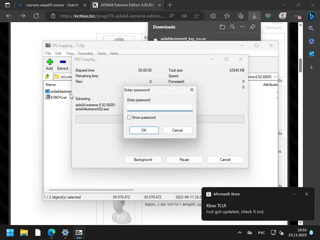The height and width of the screenshot is (240, 320).
Task: Open Microsoft Store notification options
Action: point(294,194)
